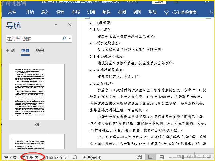Select the 页面 navigation tab
Image resolution: width=215 pixels, height=161 pixels.
(x=25, y=50)
